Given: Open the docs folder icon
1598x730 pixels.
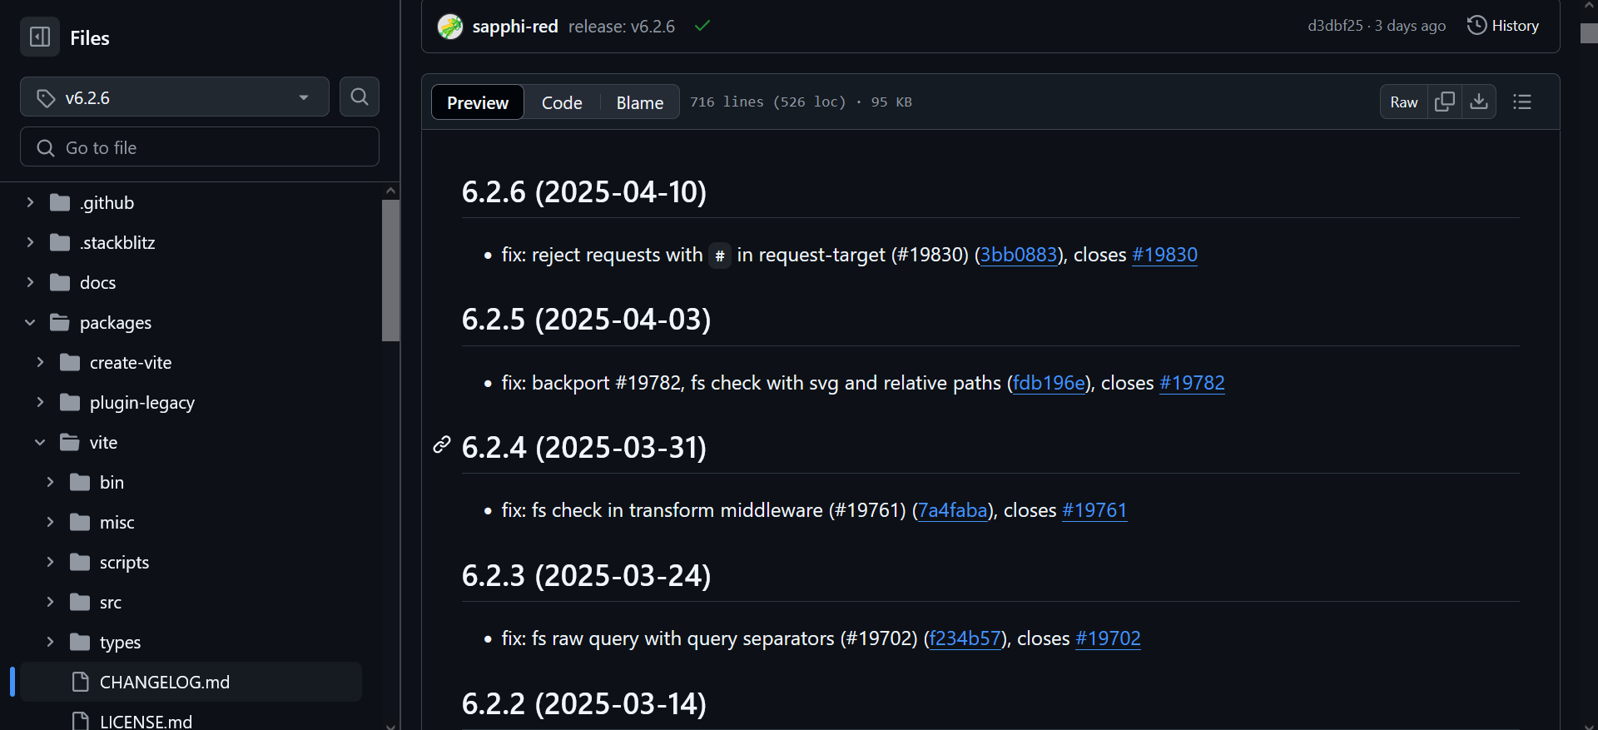Looking at the screenshot, I should 60,282.
